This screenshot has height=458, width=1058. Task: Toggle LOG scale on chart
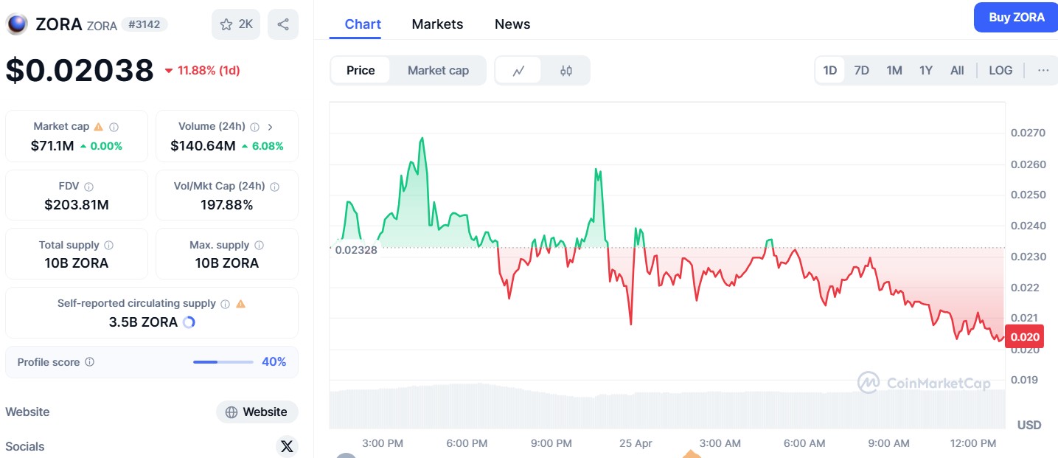[1000, 71]
